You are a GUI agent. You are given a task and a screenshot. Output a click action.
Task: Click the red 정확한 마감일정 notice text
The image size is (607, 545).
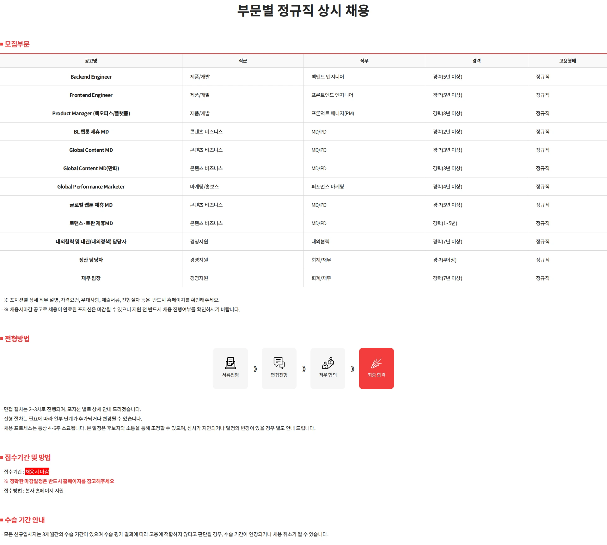(x=59, y=481)
